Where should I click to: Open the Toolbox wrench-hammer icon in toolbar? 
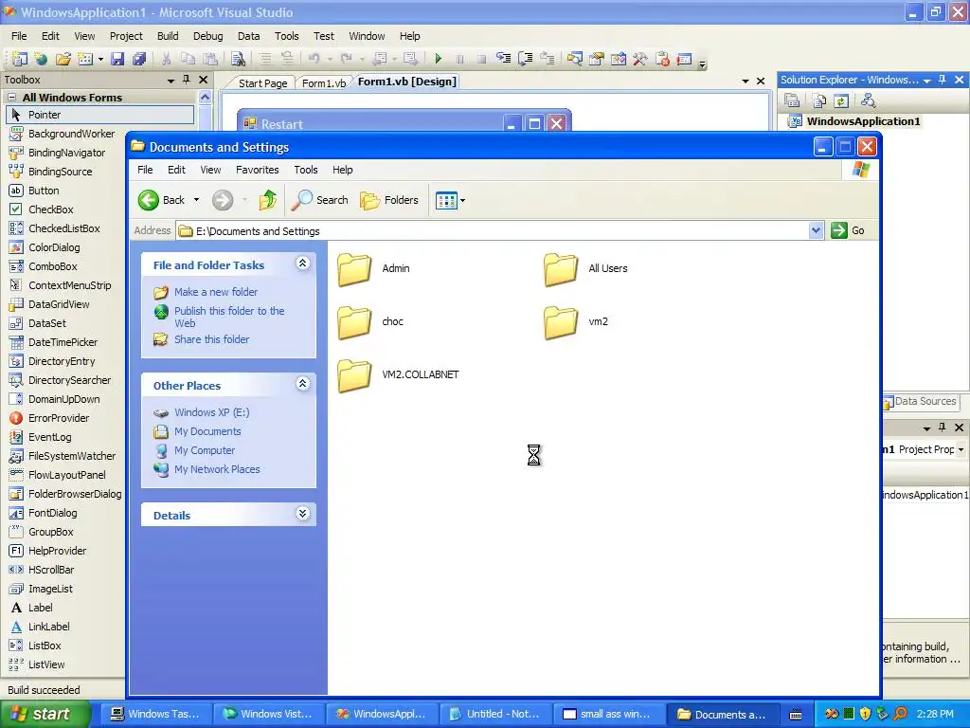coord(639,59)
